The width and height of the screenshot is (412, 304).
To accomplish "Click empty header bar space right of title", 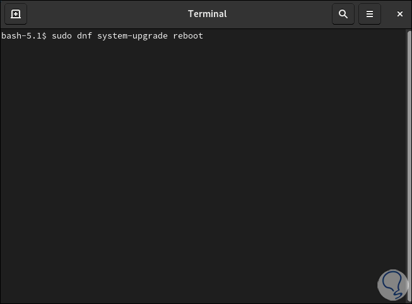I will (x=284, y=14).
